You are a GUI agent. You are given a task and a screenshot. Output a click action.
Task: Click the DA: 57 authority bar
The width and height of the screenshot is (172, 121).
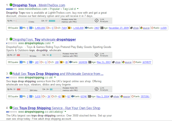click(54, 21)
